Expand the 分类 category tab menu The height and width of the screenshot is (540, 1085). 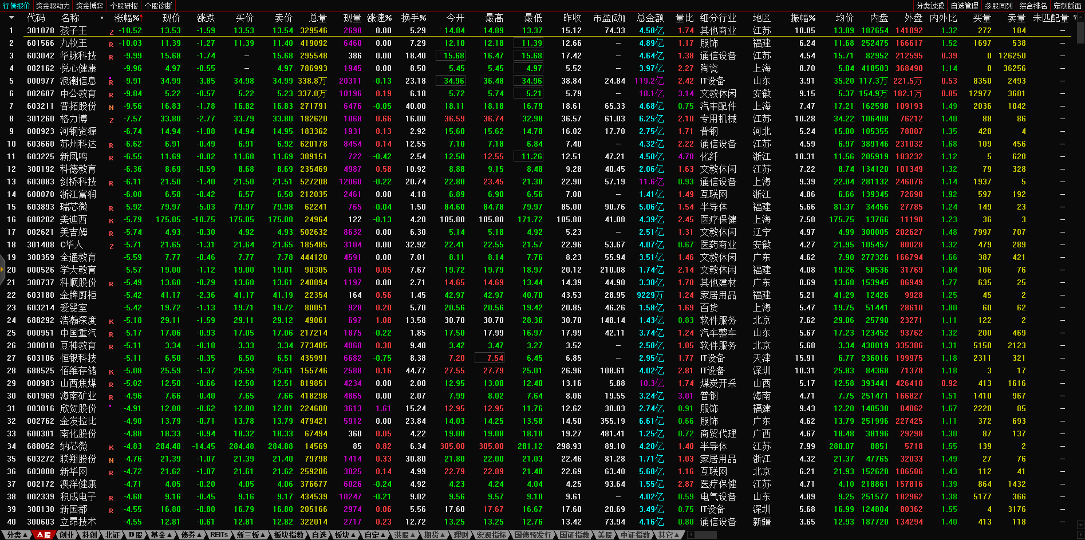coord(17,535)
